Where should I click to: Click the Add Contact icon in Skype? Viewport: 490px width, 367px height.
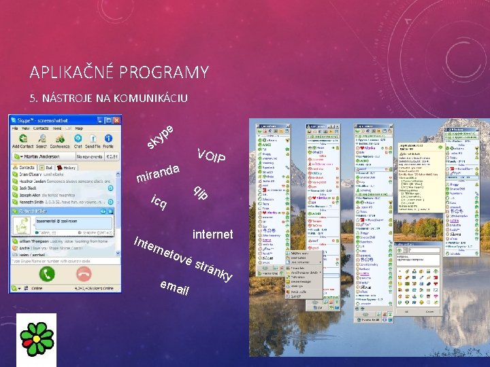(23, 141)
